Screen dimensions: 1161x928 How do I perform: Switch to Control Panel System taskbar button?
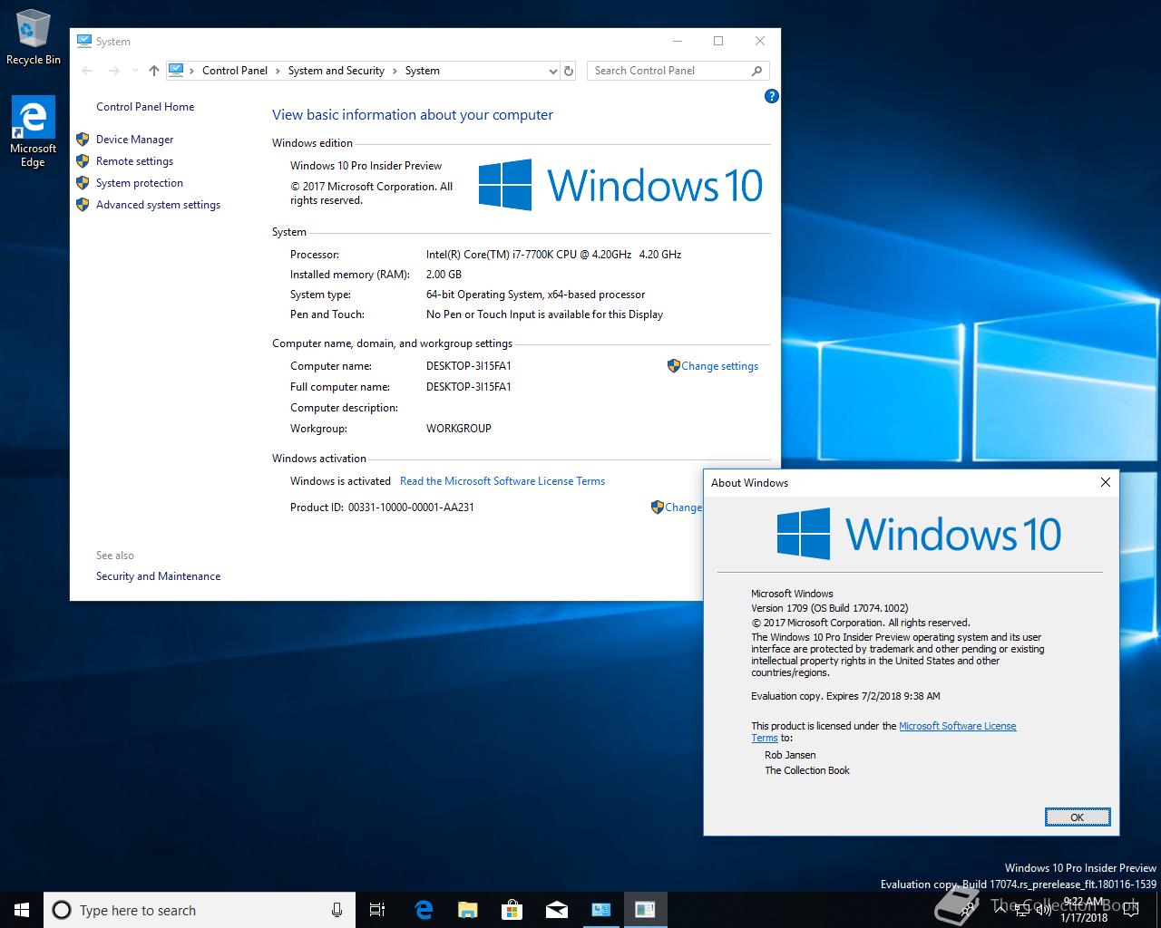click(x=600, y=910)
